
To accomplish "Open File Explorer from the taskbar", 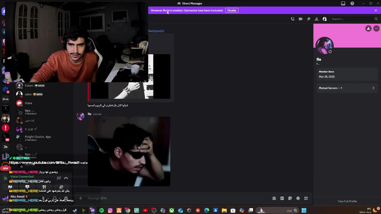I will click(224, 210).
